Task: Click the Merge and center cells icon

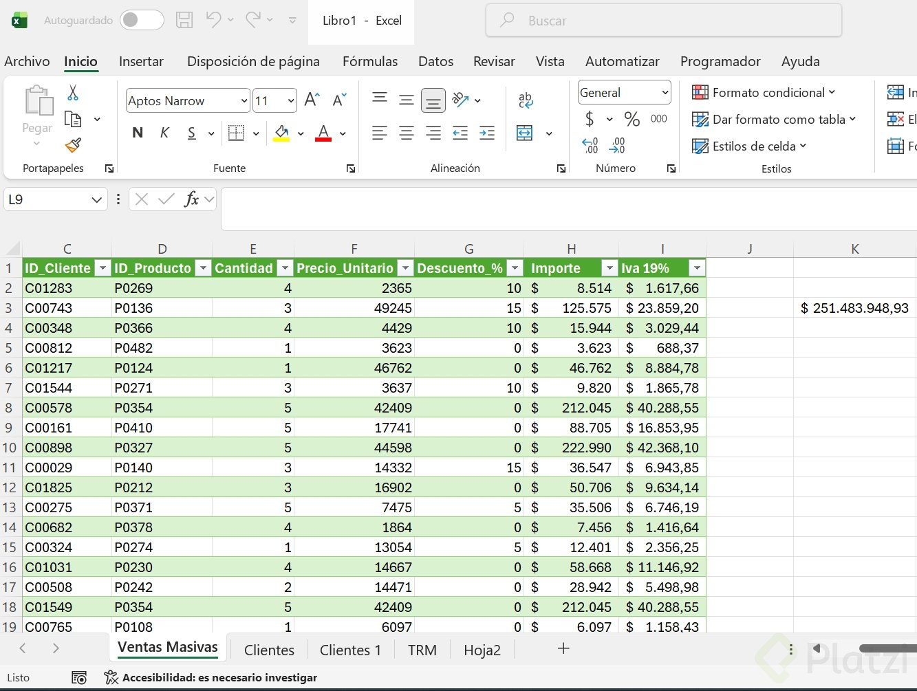Action: point(525,133)
